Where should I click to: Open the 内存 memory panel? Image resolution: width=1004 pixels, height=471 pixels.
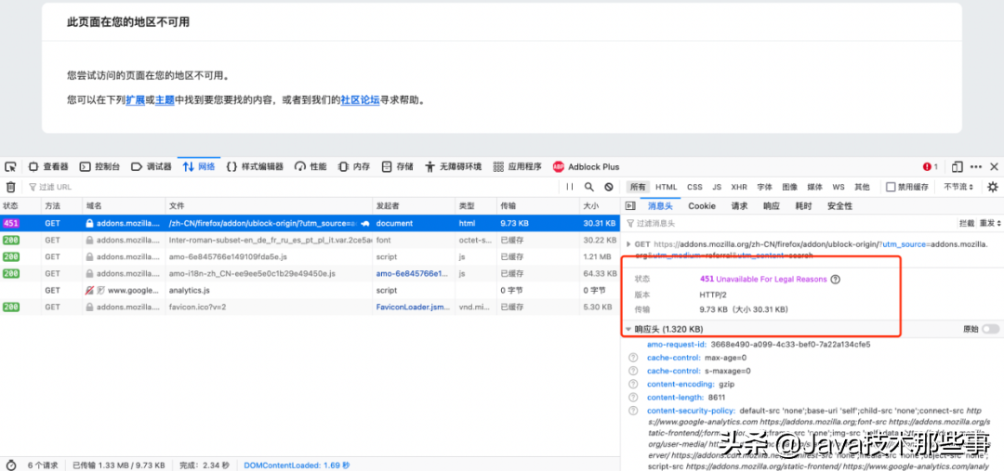[354, 167]
